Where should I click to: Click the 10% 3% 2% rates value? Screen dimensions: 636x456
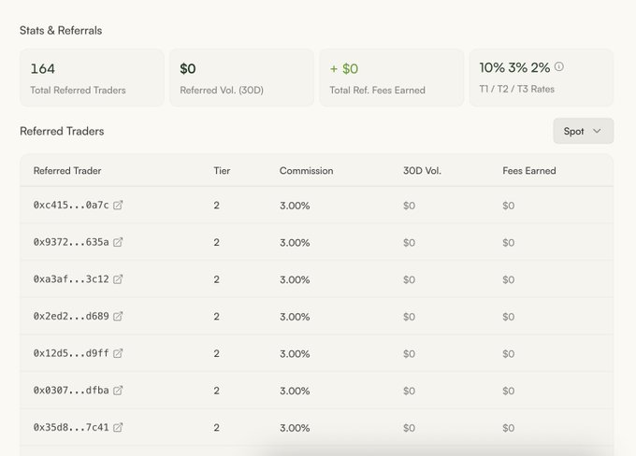pyautogui.click(x=514, y=67)
